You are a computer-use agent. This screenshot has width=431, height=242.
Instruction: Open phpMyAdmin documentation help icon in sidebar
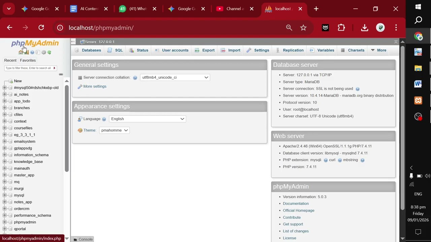(x=32, y=52)
